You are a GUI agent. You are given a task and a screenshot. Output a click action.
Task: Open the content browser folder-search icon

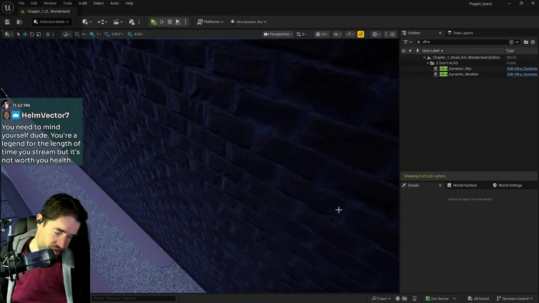(19, 22)
